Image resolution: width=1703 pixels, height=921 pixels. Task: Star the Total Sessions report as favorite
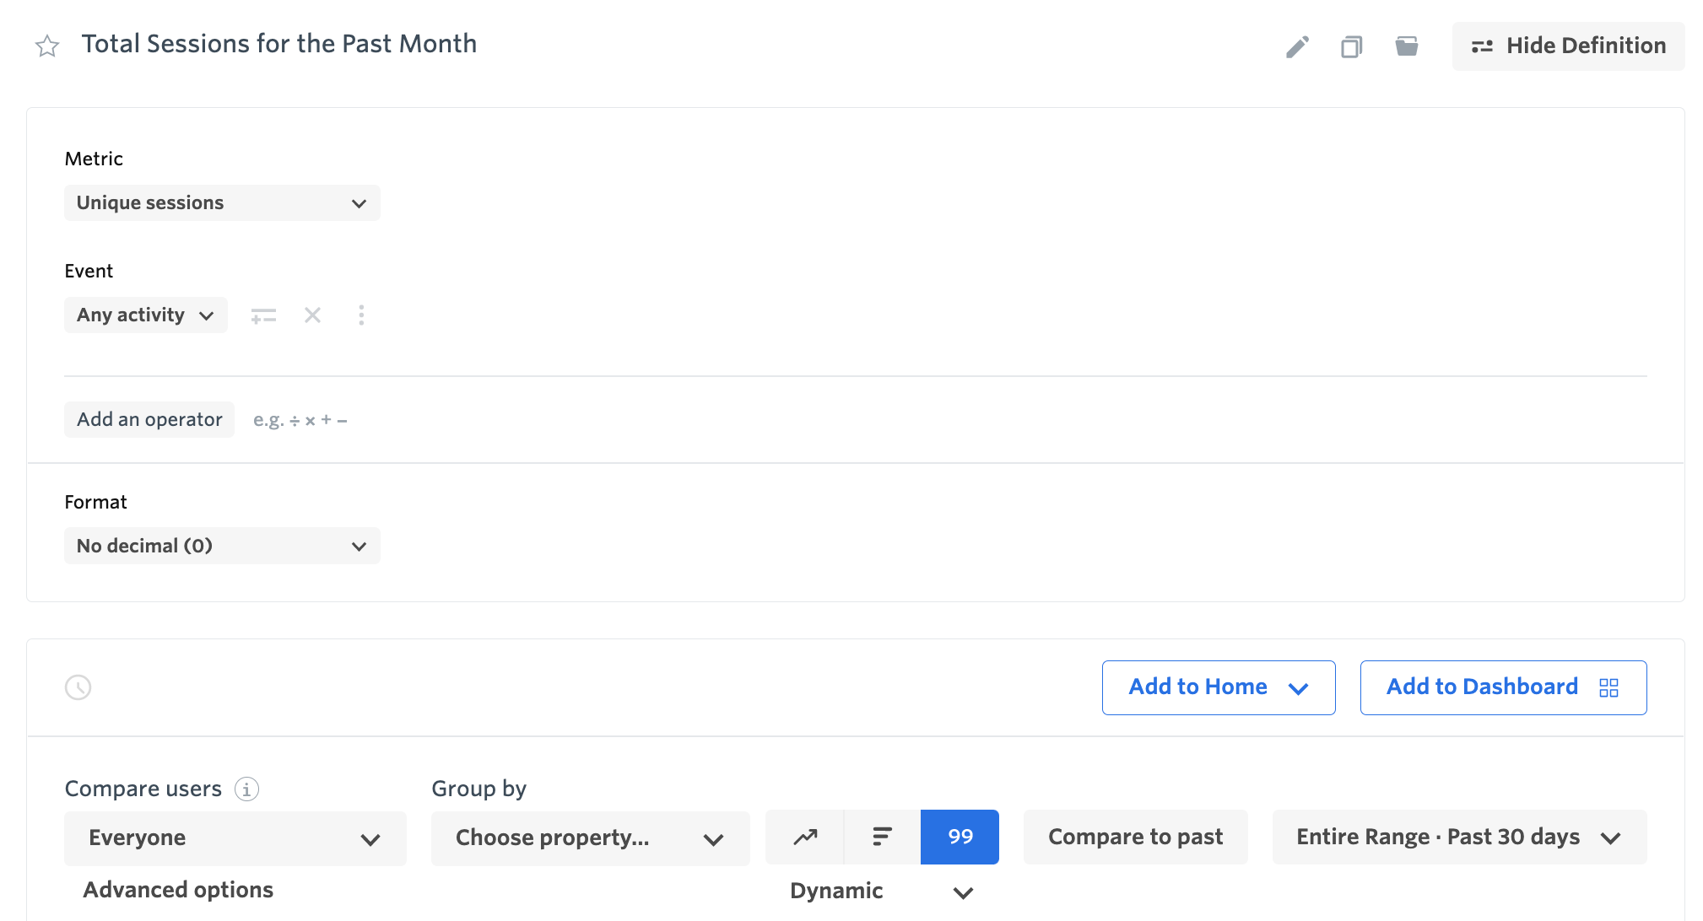click(47, 46)
